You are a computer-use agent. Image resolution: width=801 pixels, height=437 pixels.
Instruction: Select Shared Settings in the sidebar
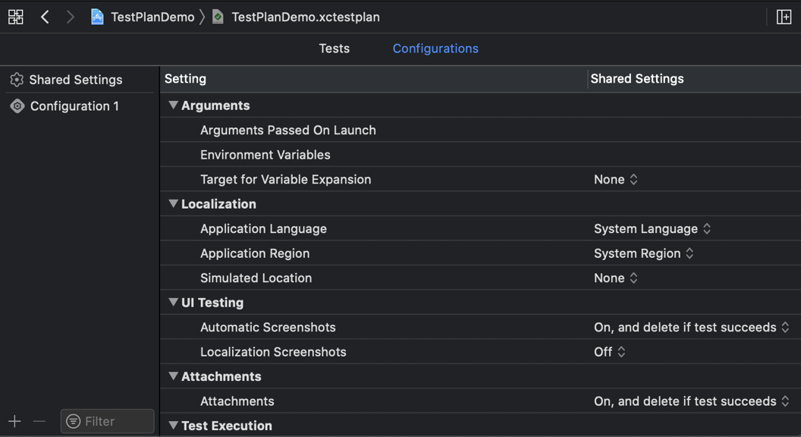tap(76, 80)
